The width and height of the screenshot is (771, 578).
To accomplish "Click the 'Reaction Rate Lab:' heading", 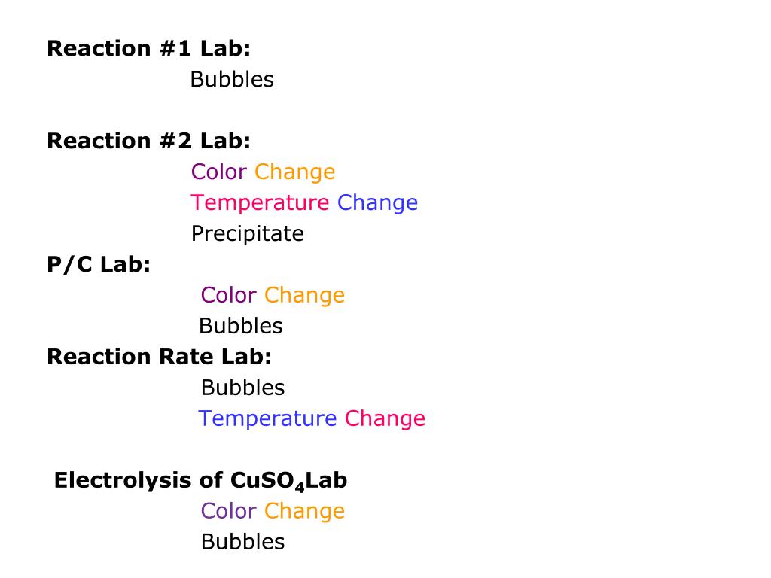I will pos(160,357).
